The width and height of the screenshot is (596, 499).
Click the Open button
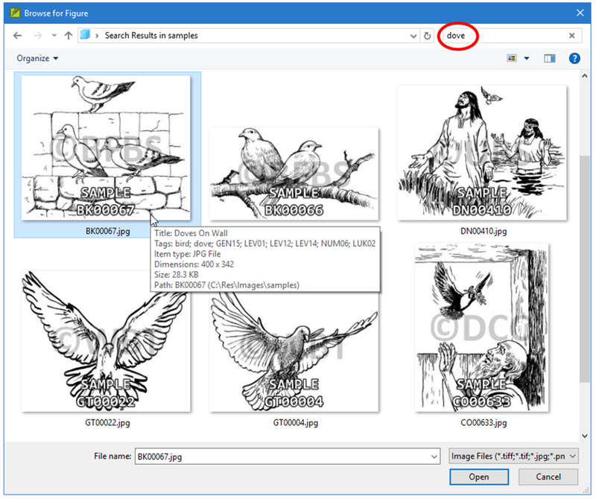click(x=478, y=477)
